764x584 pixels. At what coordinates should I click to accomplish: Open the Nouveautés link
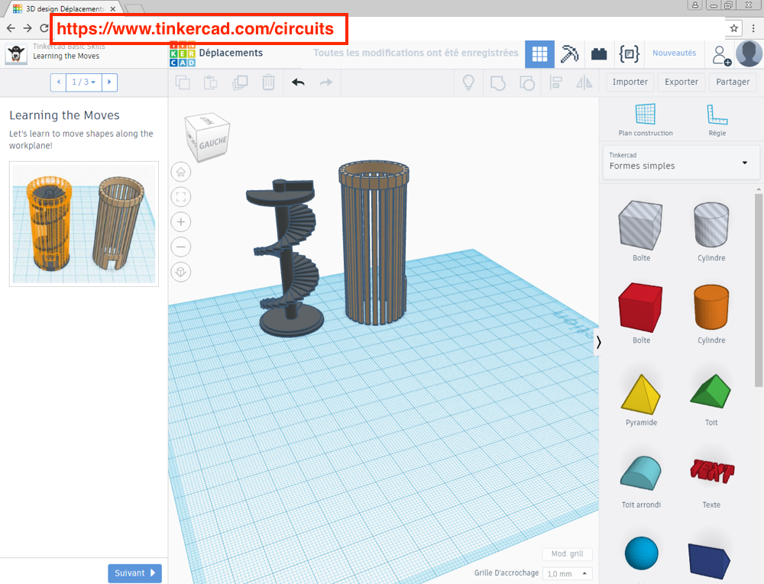(675, 53)
